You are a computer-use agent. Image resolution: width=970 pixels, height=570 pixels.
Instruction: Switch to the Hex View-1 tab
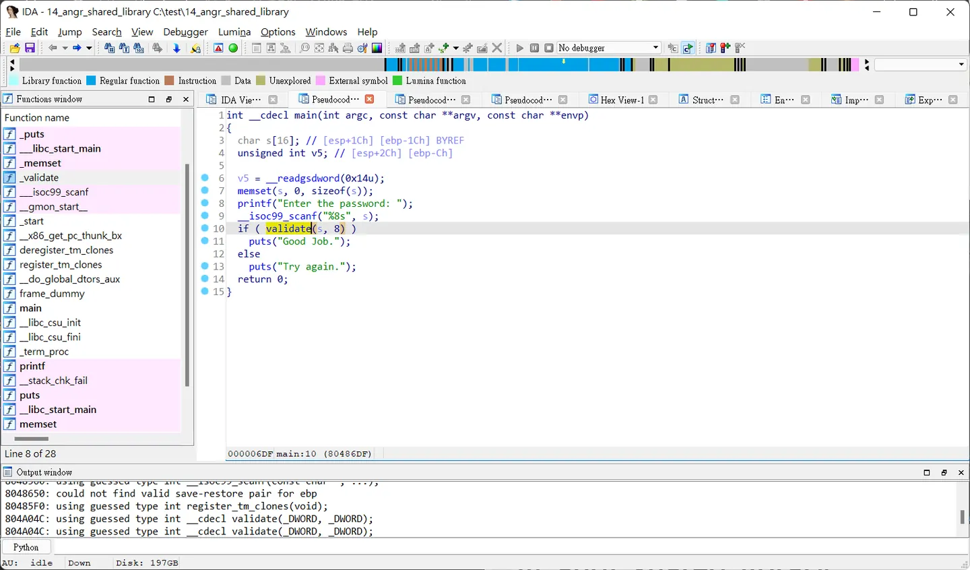click(x=622, y=100)
